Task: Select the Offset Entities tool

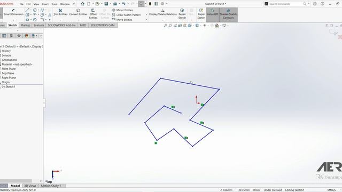Action: click(93, 14)
